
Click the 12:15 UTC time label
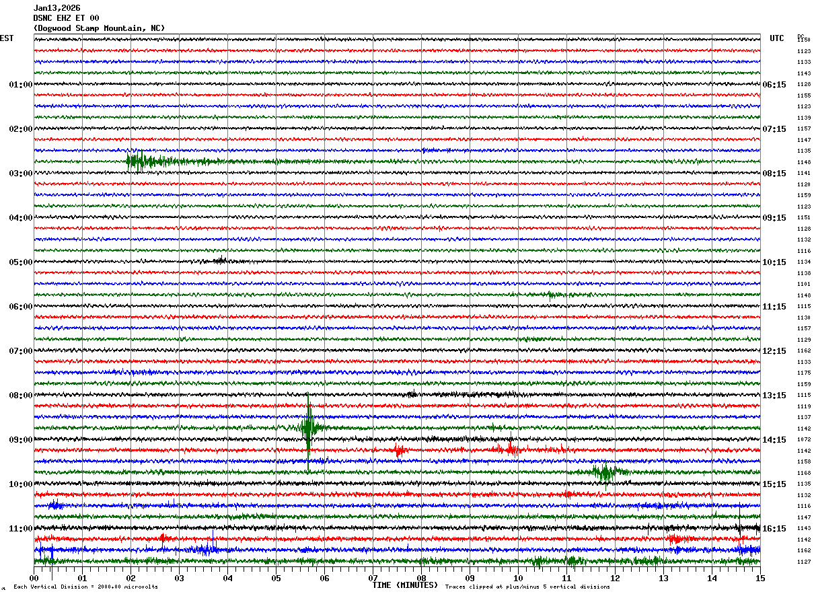[774, 351]
